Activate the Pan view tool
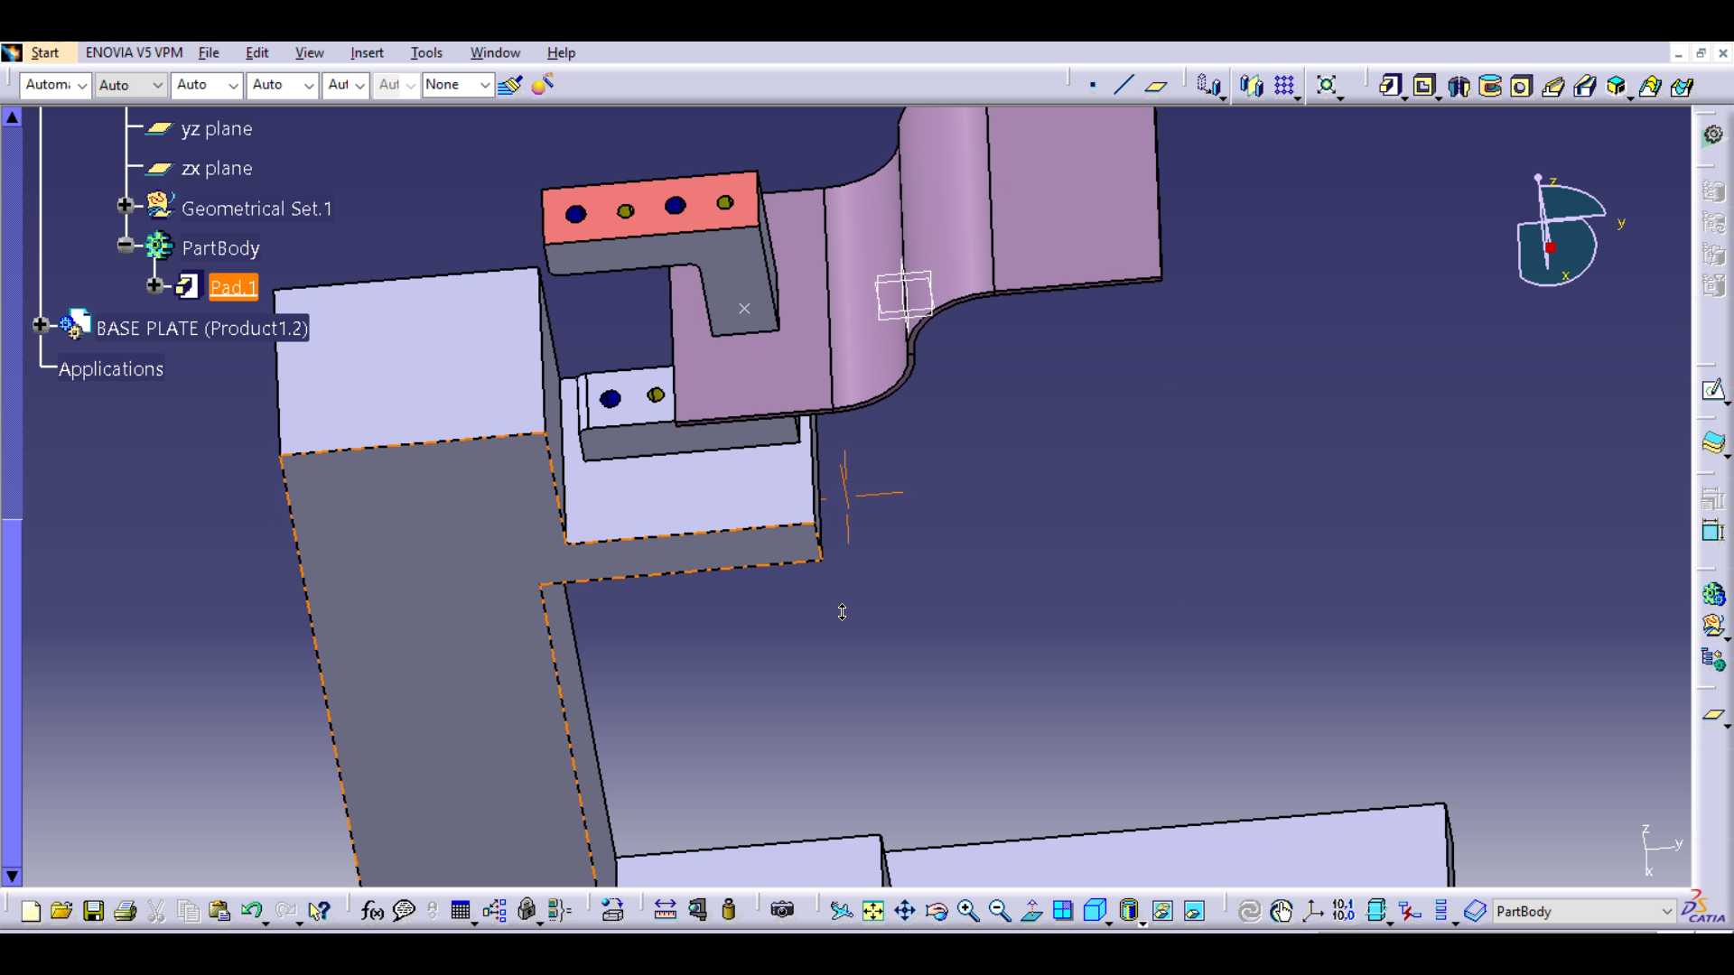1734x975 pixels. click(905, 911)
